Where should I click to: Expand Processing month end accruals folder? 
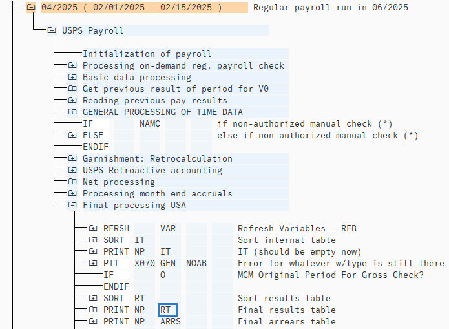(72, 194)
